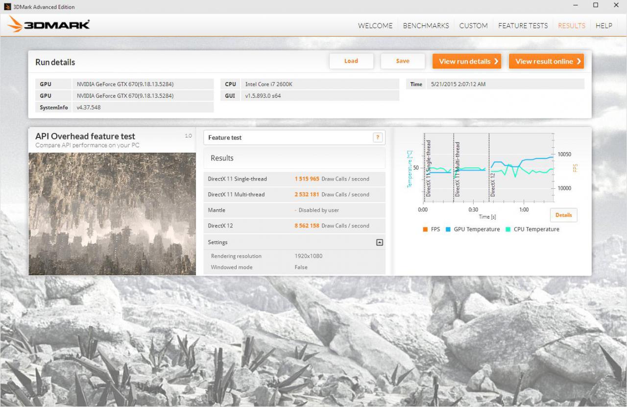Click the FPS orange legend swatch
The height and width of the screenshot is (407, 627).
click(x=425, y=229)
